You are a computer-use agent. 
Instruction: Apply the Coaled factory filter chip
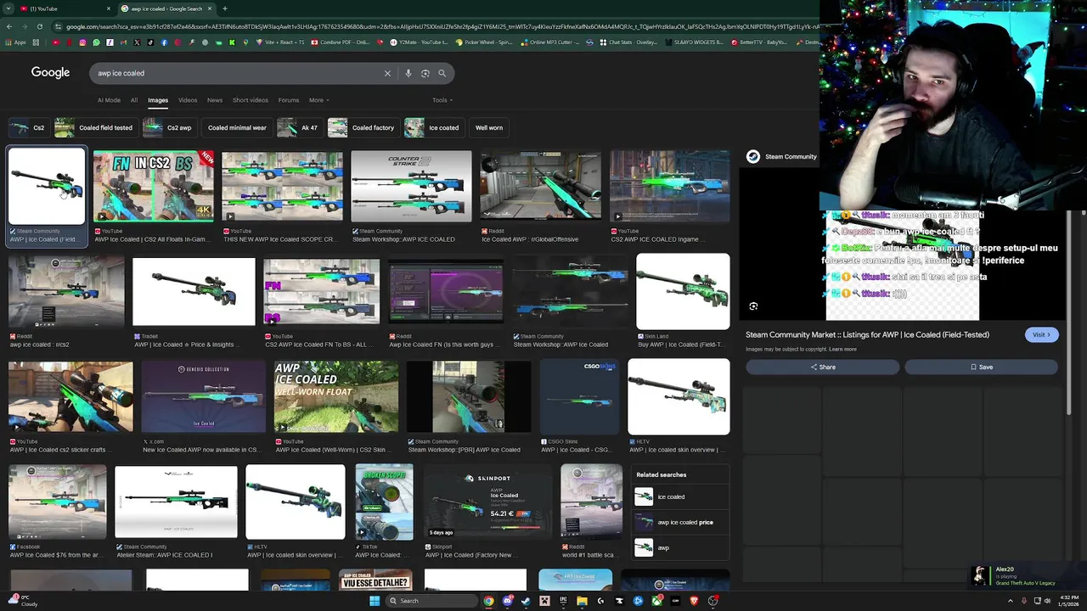click(363, 127)
